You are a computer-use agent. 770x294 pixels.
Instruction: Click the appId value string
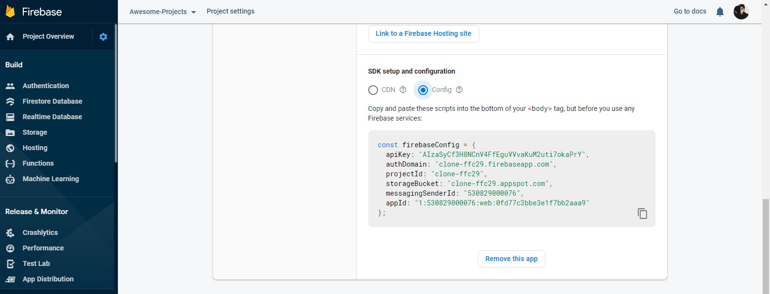click(502, 203)
